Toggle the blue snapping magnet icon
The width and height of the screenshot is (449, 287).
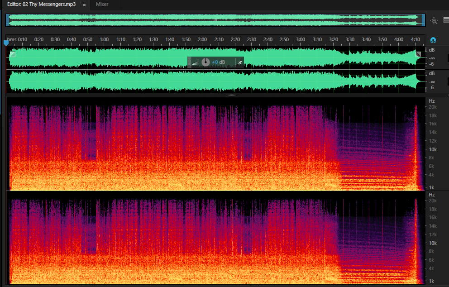coord(433,40)
